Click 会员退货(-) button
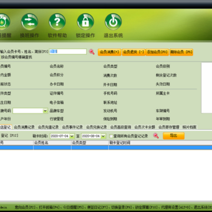 134,52
